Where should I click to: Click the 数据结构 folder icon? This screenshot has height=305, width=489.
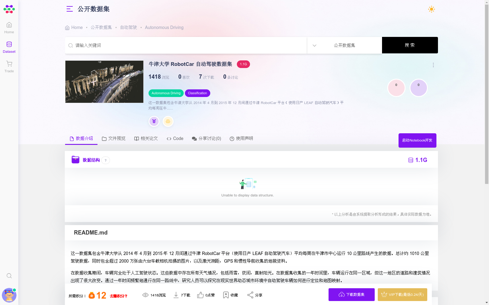(x=75, y=160)
